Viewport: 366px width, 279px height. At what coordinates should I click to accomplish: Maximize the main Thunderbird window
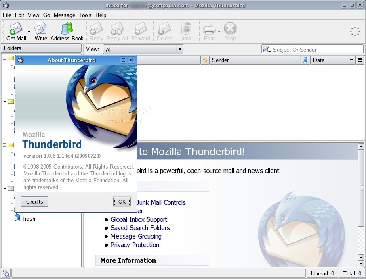(352, 5)
